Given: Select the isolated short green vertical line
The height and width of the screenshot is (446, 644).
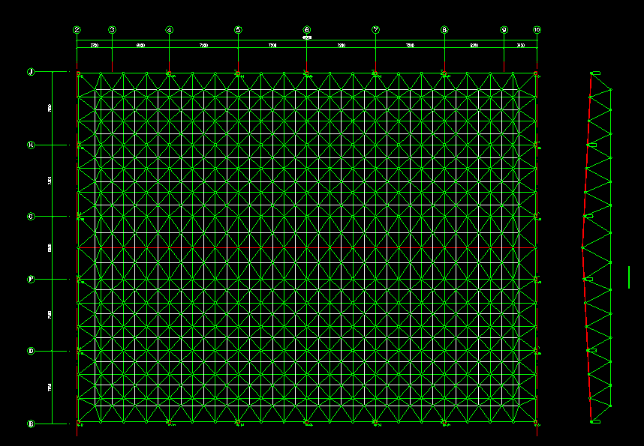Looking at the screenshot, I should (x=629, y=277).
